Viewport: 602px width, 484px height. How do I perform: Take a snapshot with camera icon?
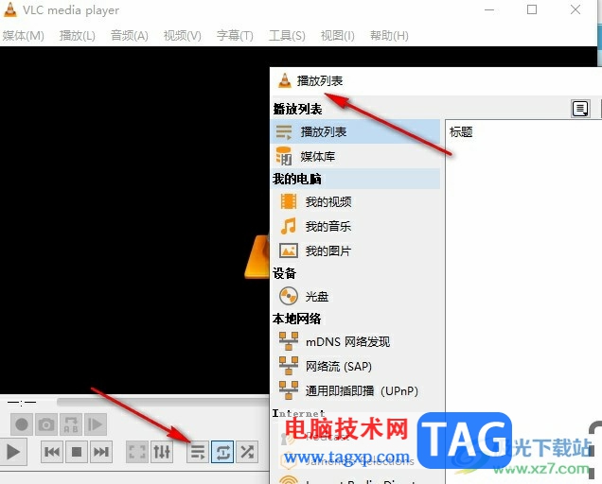click(x=46, y=424)
